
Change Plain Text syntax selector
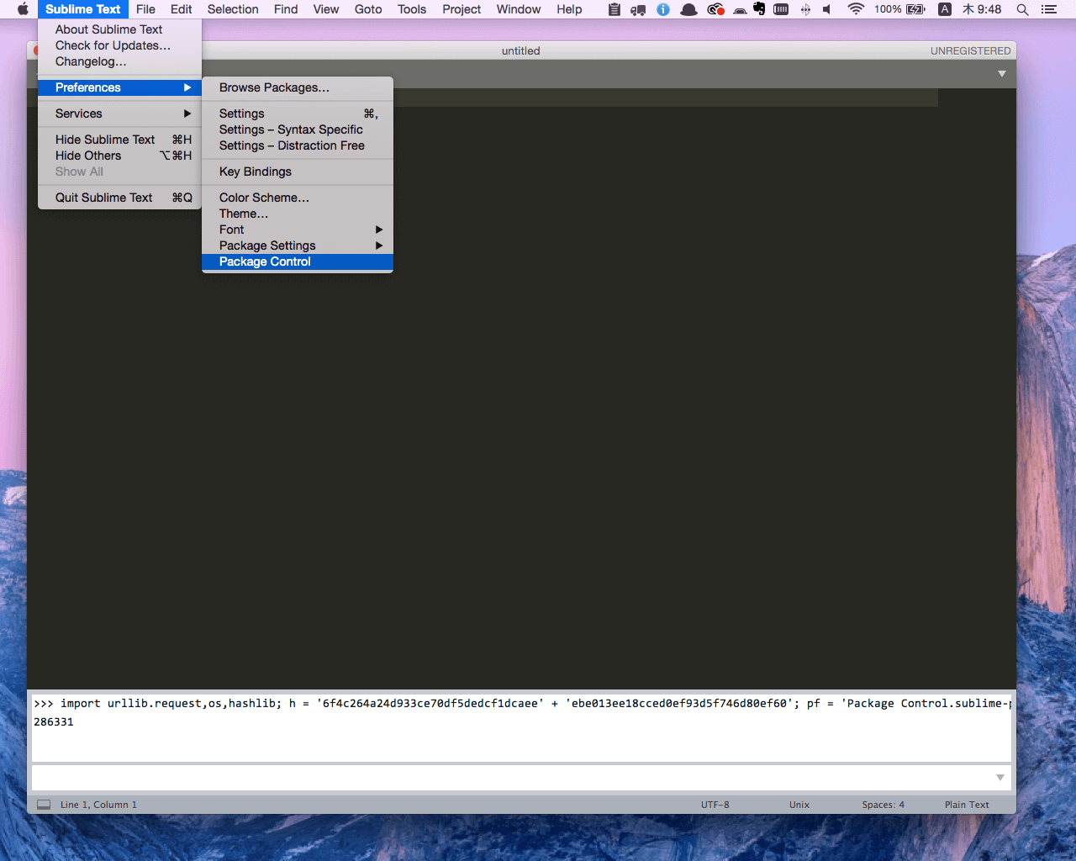coord(967,805)
